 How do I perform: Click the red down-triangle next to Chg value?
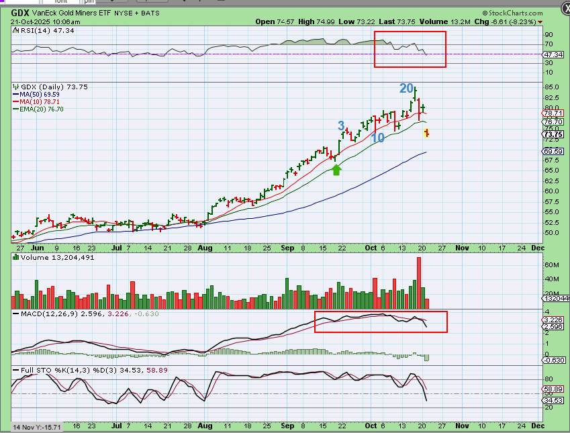point(540,22)
